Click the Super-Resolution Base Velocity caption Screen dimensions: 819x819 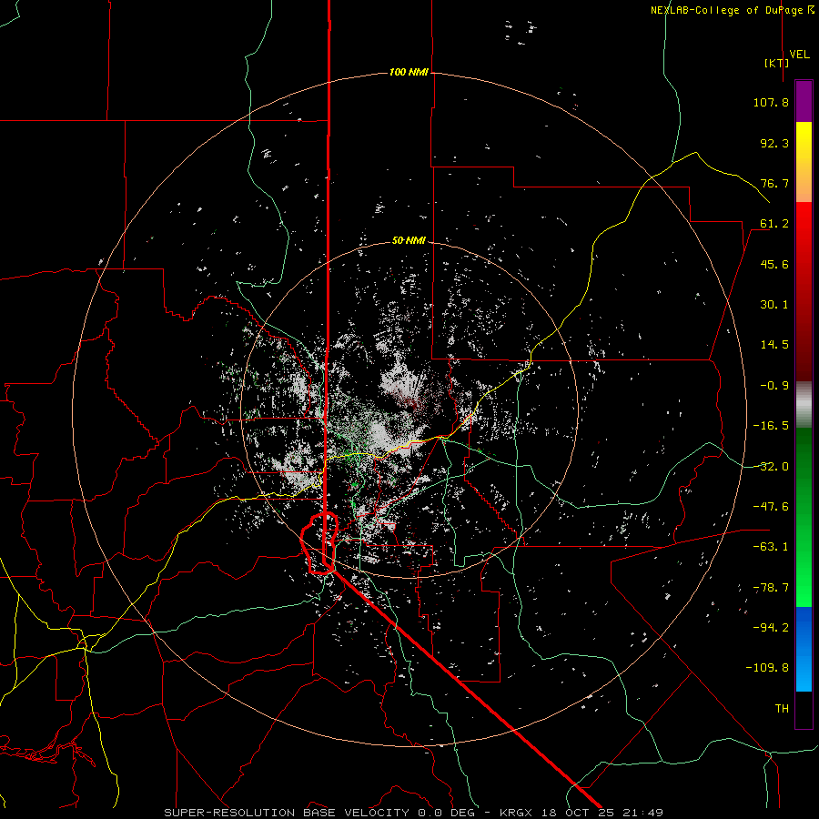[x=414, y=813]
